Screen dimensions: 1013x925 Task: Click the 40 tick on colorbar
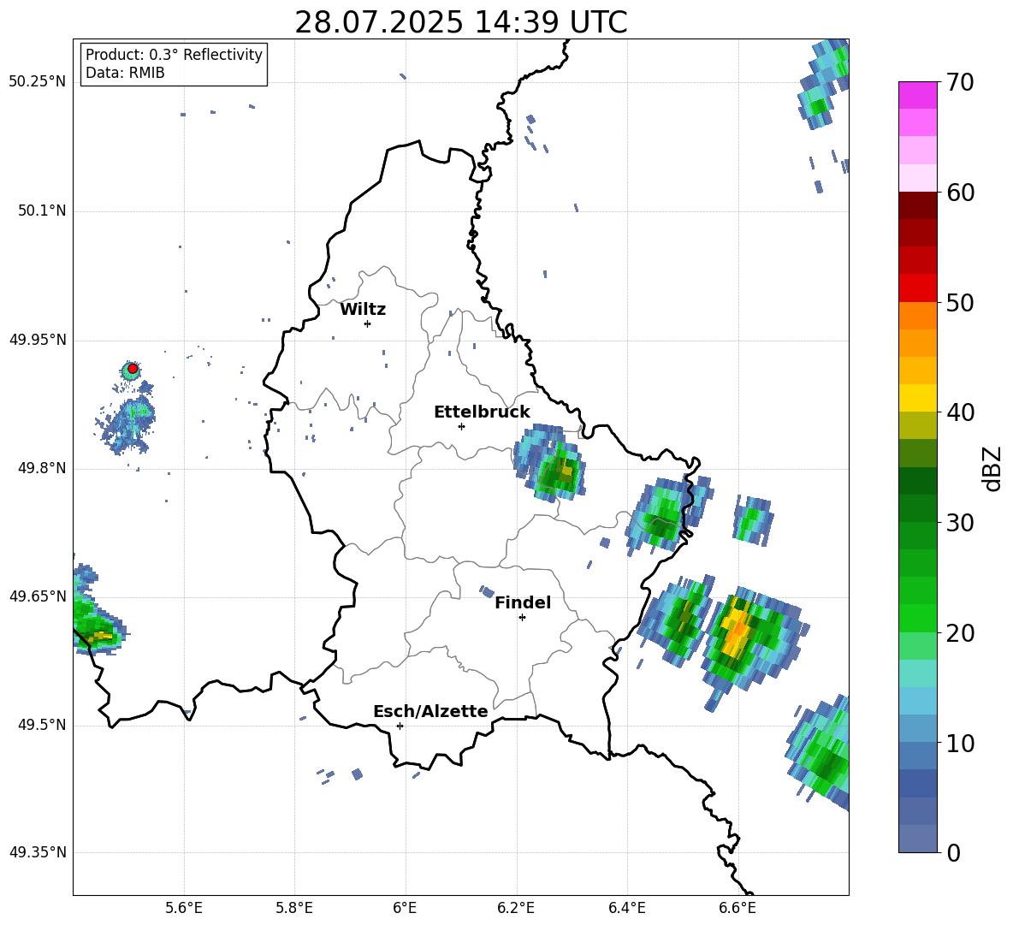click(x=960, y=412)
